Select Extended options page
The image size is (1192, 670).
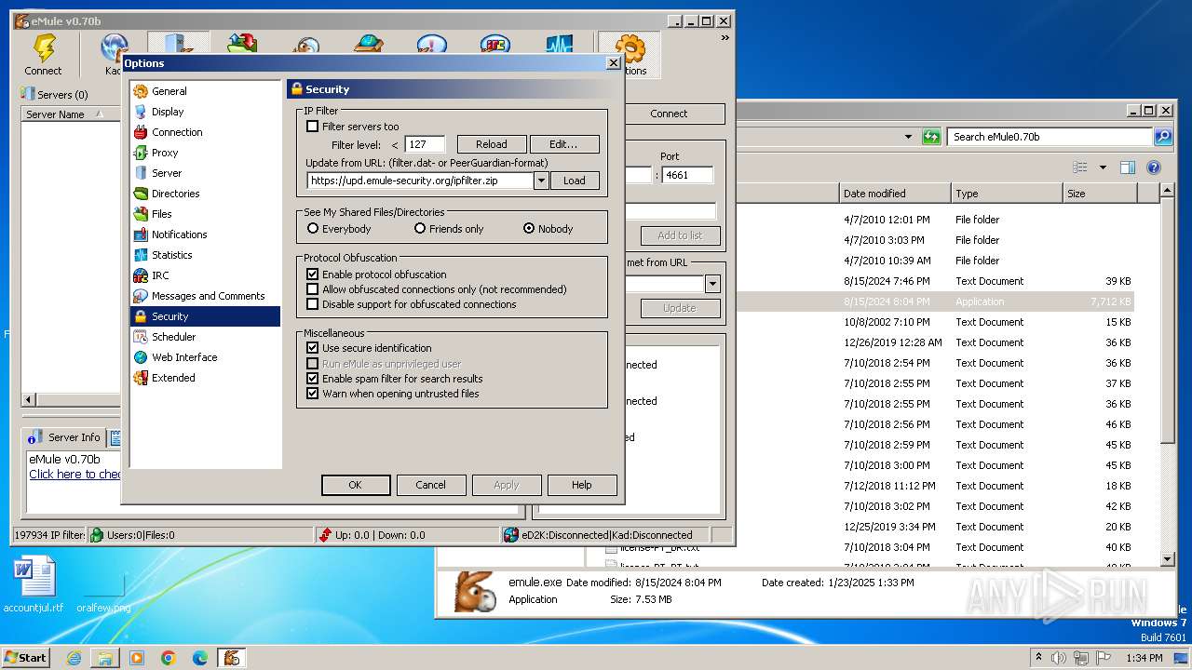[x=173, y=378]
